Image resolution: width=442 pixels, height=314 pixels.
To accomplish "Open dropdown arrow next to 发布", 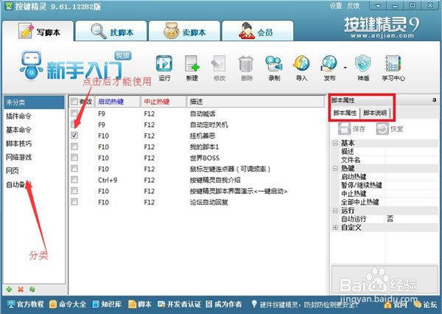I will click(x=345, y=68).
